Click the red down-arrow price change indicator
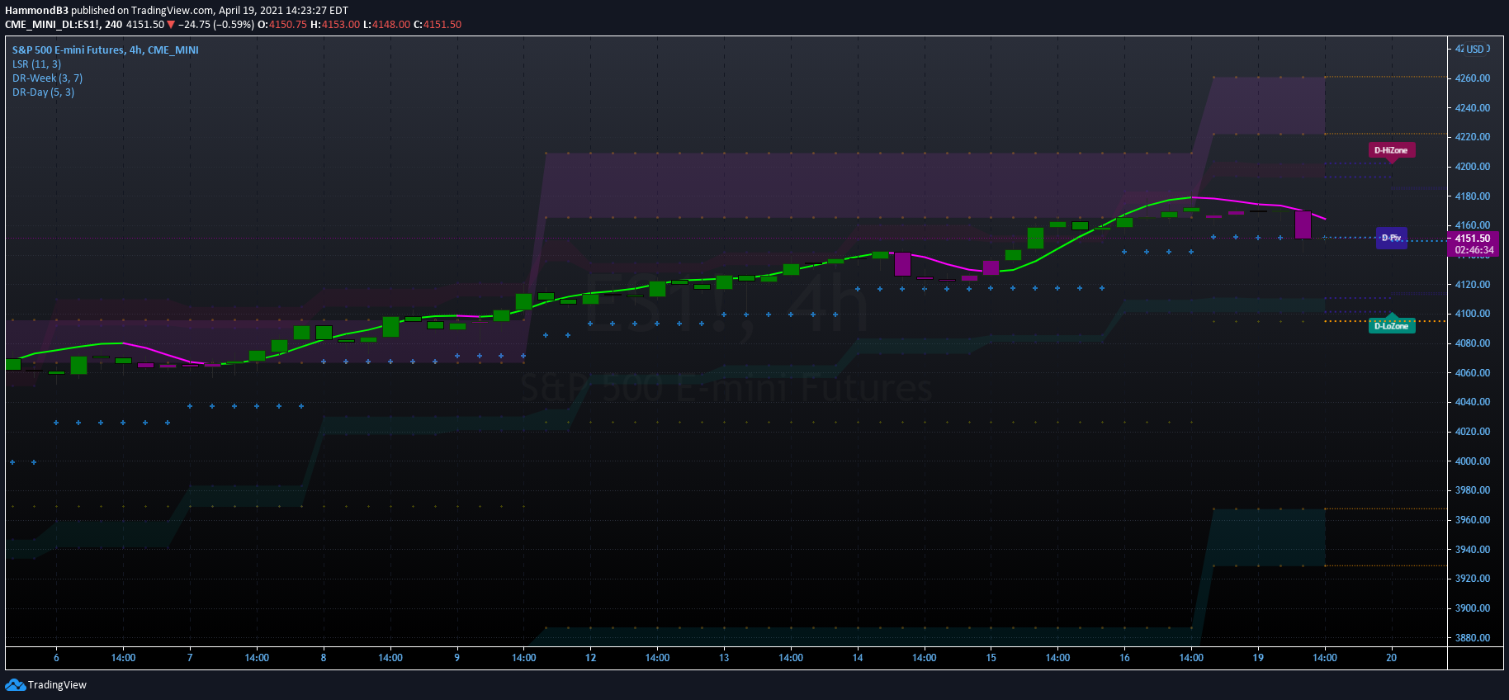 coord(172,25)
